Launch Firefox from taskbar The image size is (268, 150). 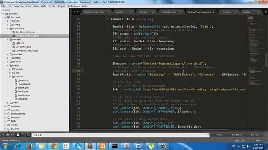tap(30, 146)
